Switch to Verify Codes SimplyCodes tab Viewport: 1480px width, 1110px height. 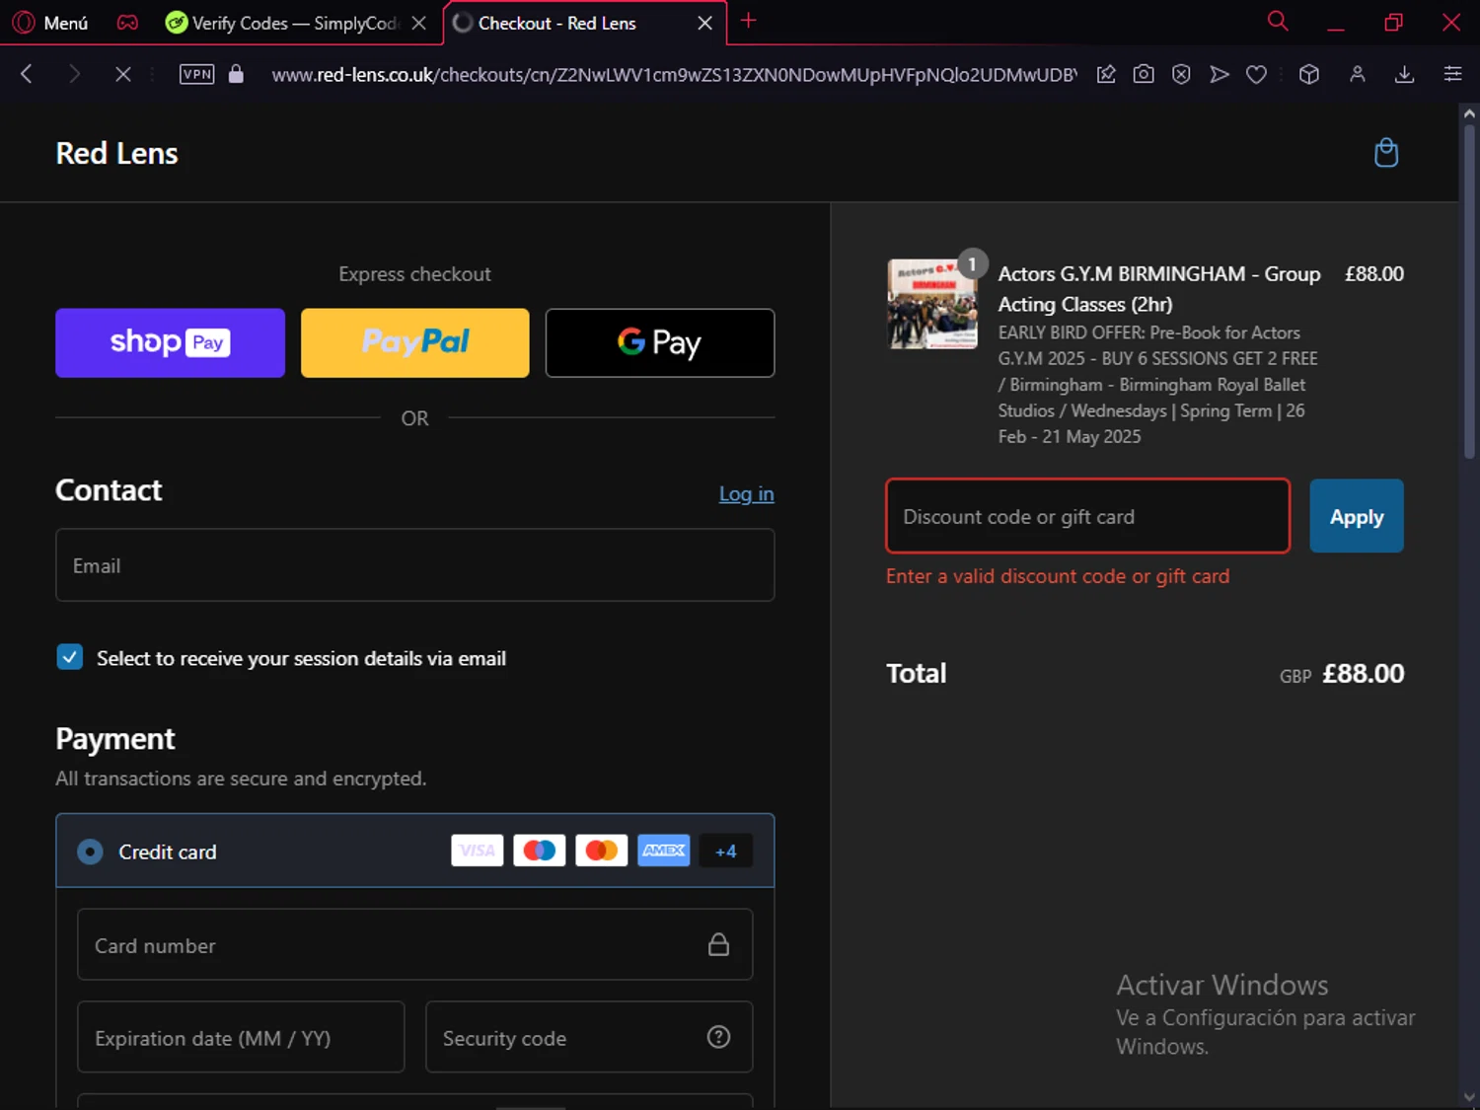point(281,23)
